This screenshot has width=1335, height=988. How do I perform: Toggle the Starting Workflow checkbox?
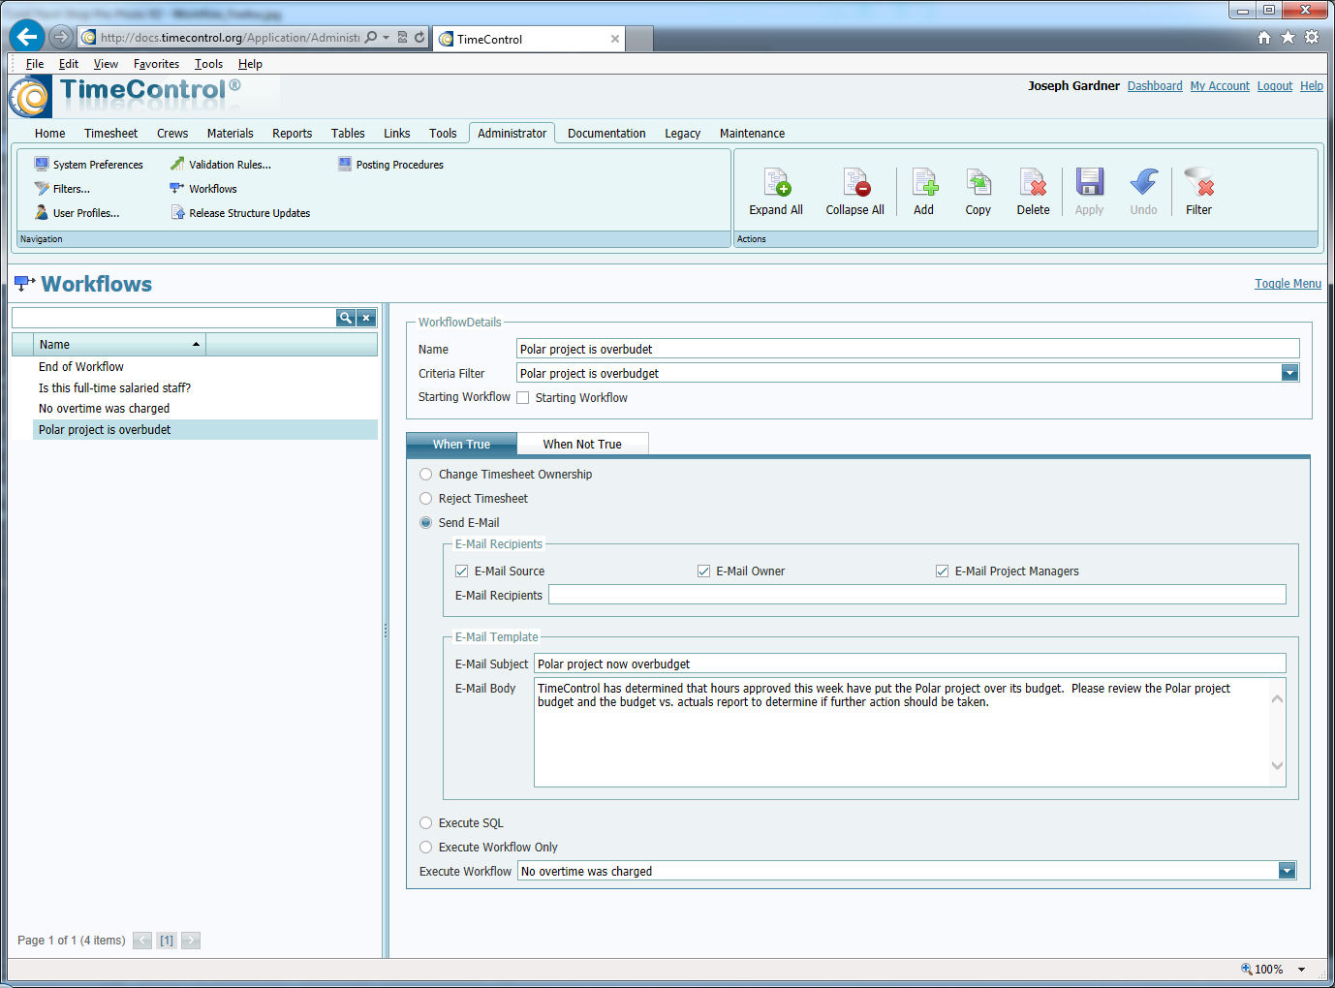[523, 397]
